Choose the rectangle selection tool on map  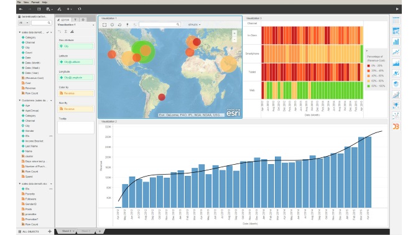click(104, 25)
